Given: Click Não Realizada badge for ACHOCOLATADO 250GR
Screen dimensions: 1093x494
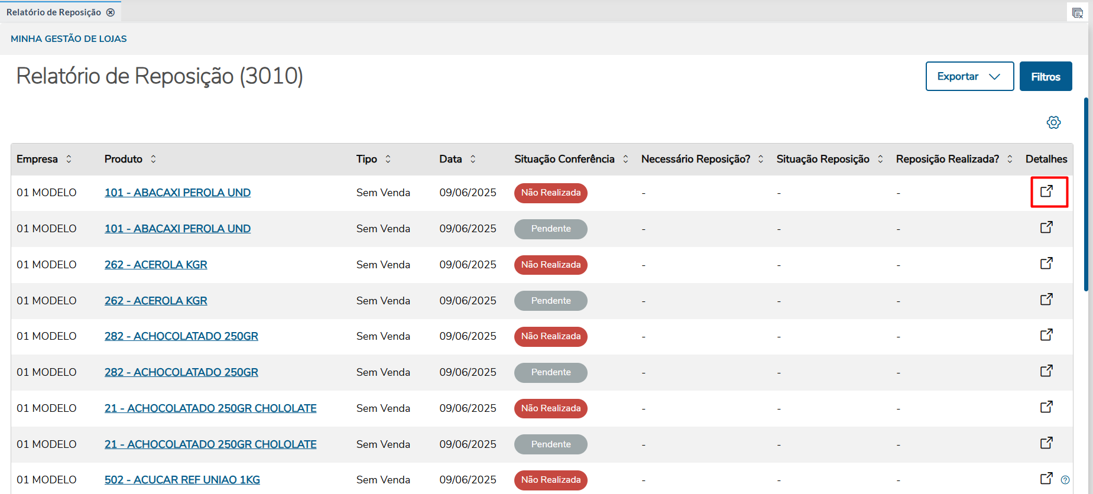Looking at the screenshot, I should click(x=550, y=336).
